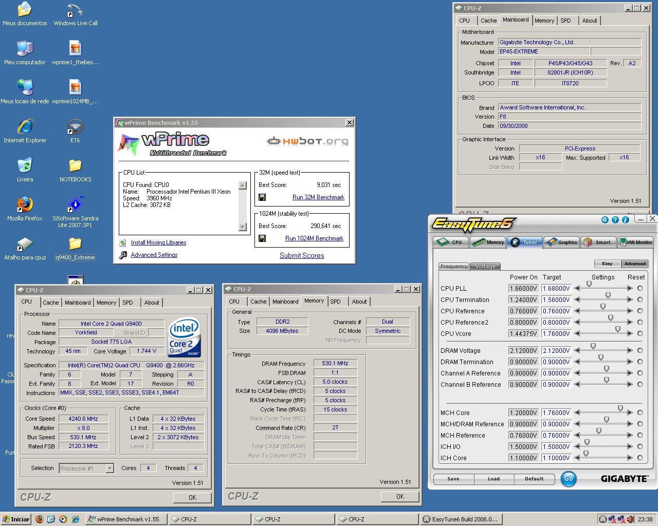Select CPU Vcore reset radio button

pyautogui.click(x=640, y=333)
